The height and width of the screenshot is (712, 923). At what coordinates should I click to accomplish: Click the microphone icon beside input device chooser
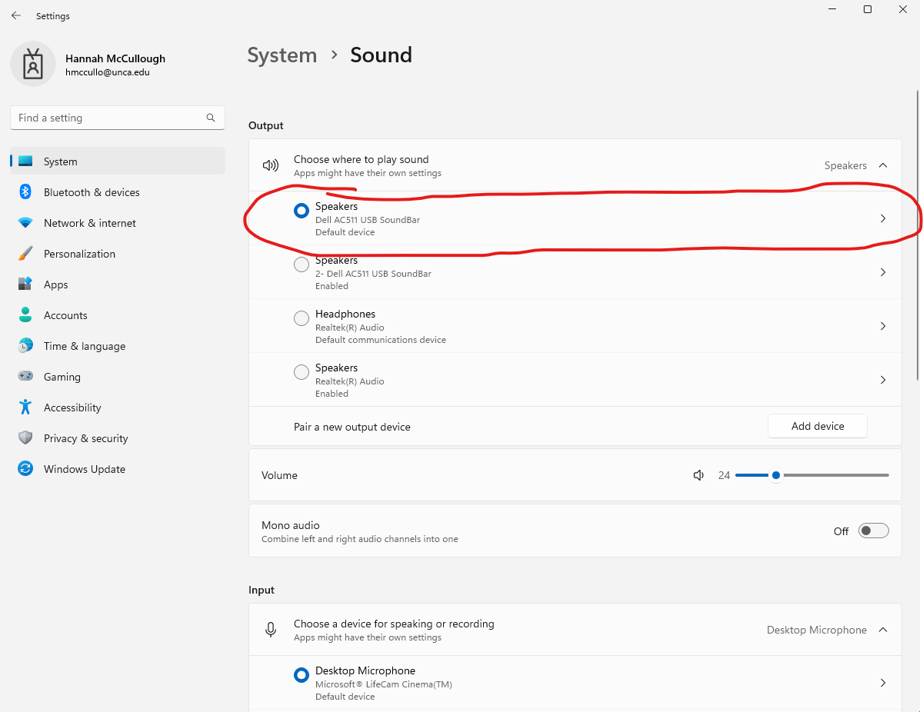(270, 629)
